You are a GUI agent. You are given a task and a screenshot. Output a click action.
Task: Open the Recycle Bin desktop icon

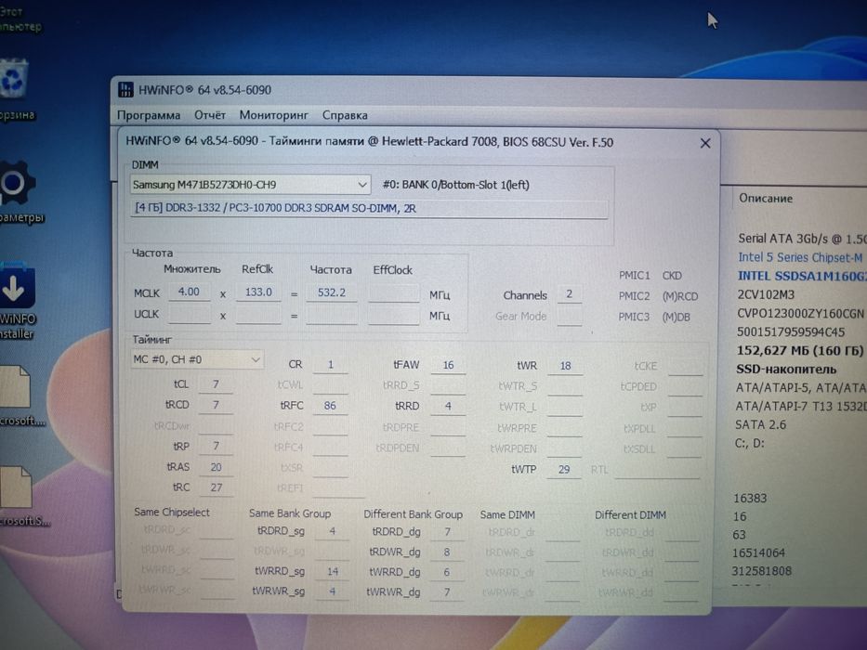13,79
